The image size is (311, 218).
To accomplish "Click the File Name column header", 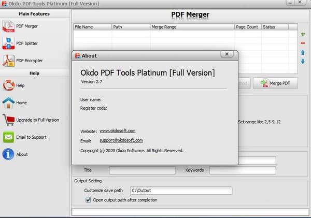I will (x=92, y=27).
